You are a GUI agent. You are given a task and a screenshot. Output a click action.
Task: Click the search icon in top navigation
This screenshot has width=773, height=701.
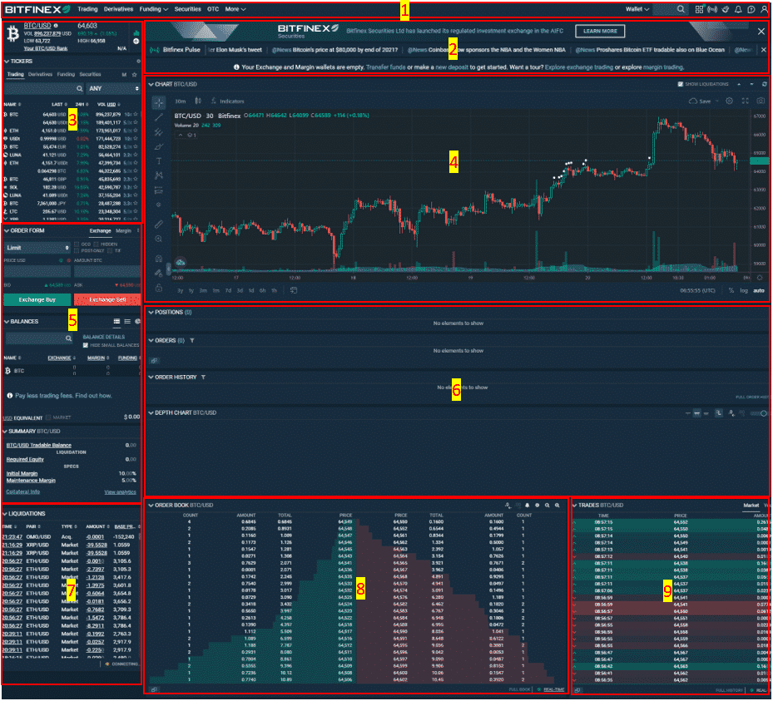coord(681,9)
